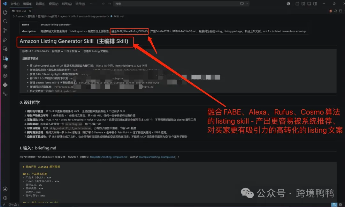Open the Source Control view

(x=5, y=30)
